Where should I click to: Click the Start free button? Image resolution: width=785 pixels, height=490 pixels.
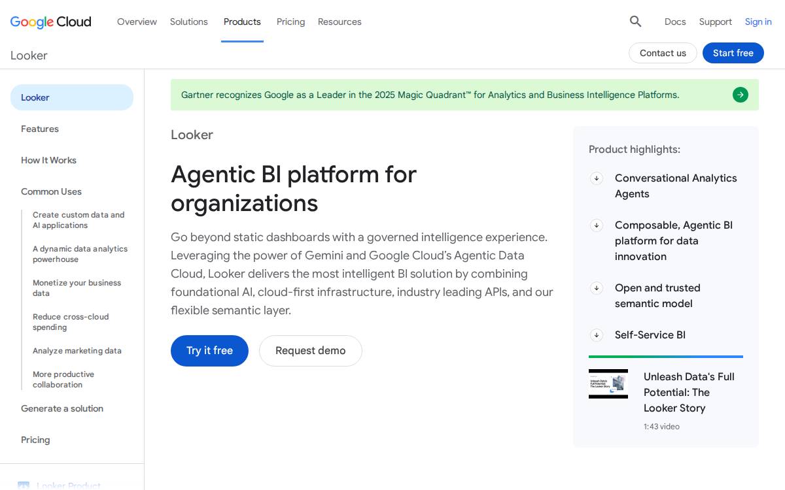[x=733, y=53]
